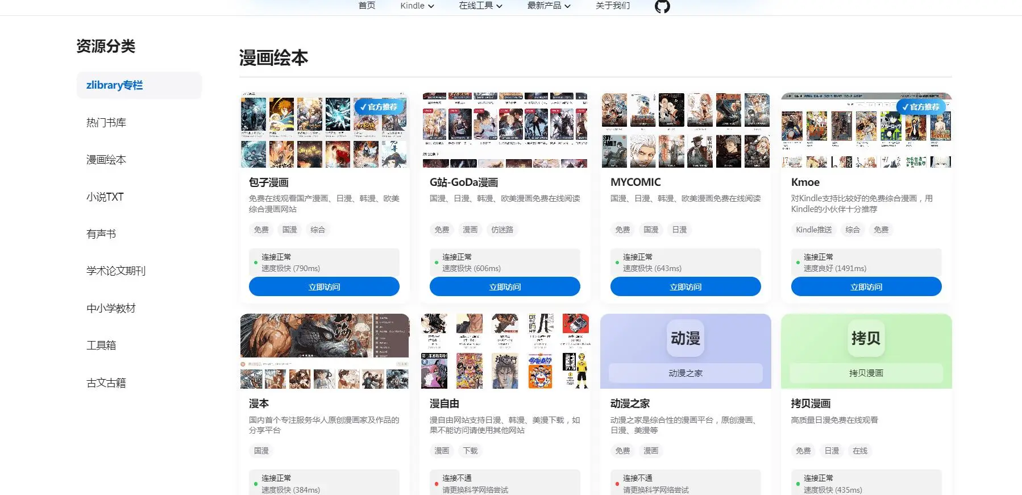This screenshot has height=495, width=1022.
Task: Click 立即访问 button for G站-GoDa漫画
Action: pos(505,287)
